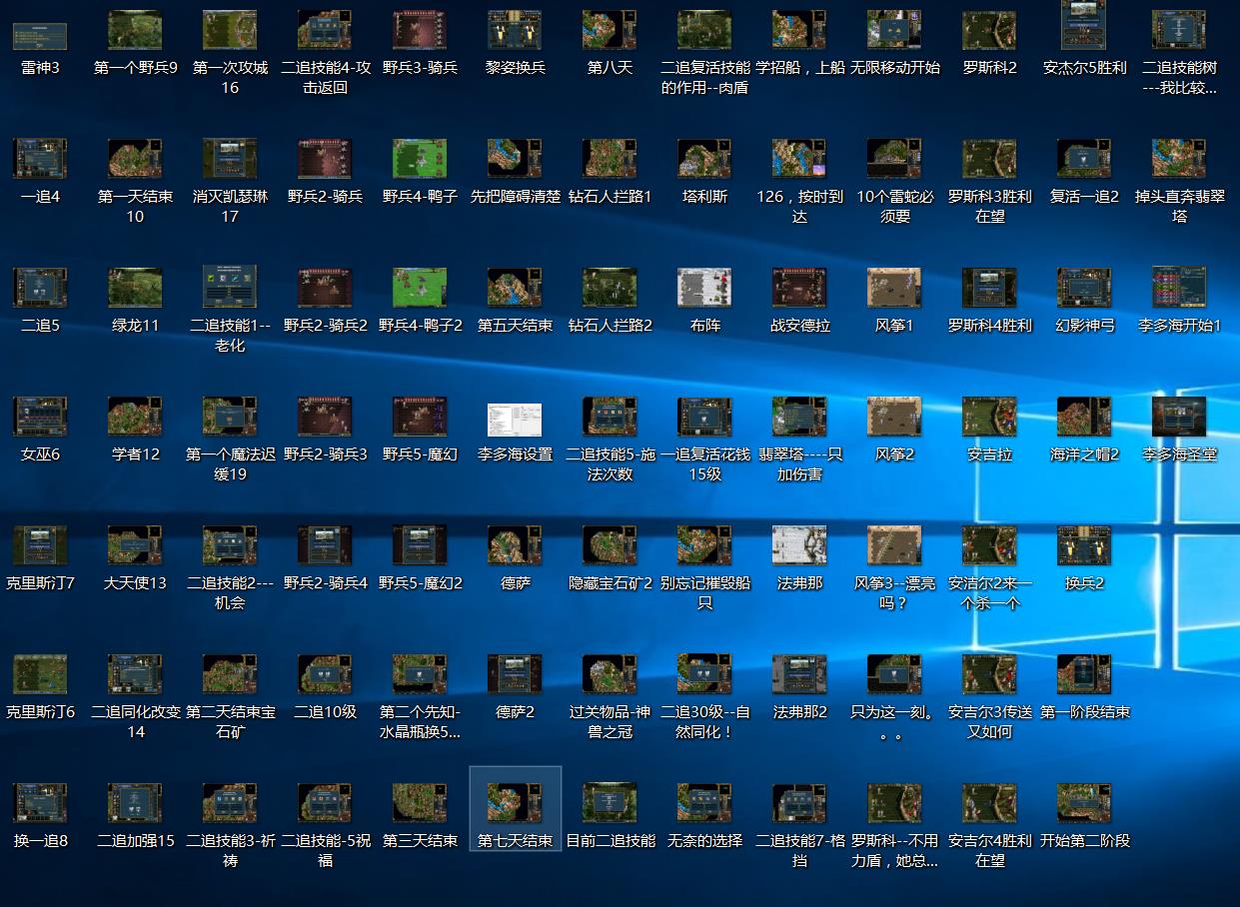
Task: Select the 10个雷蛇必须要 file
Action: (894, 160)
